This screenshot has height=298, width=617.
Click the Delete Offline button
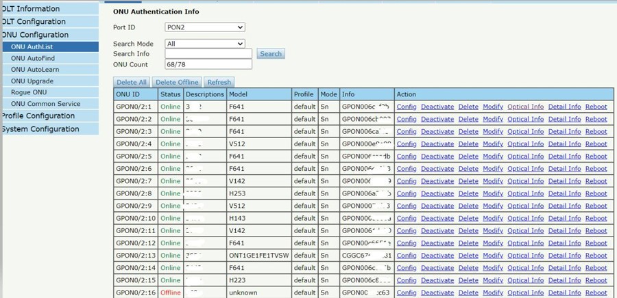point(177,82)
